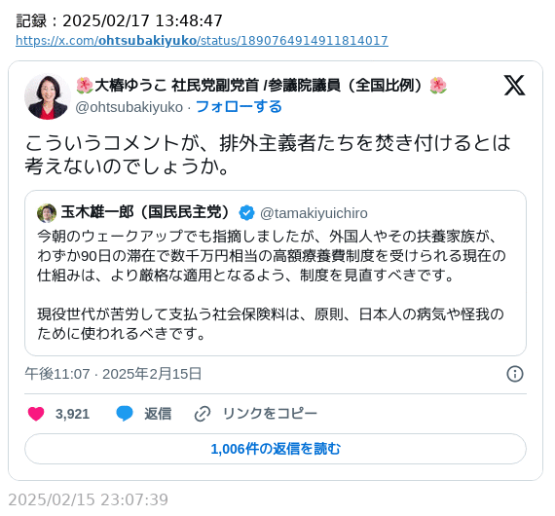The width and height of the screenshot is (555, 516).
Task: Click the 3,921 likes count
Action: point(73,414)
